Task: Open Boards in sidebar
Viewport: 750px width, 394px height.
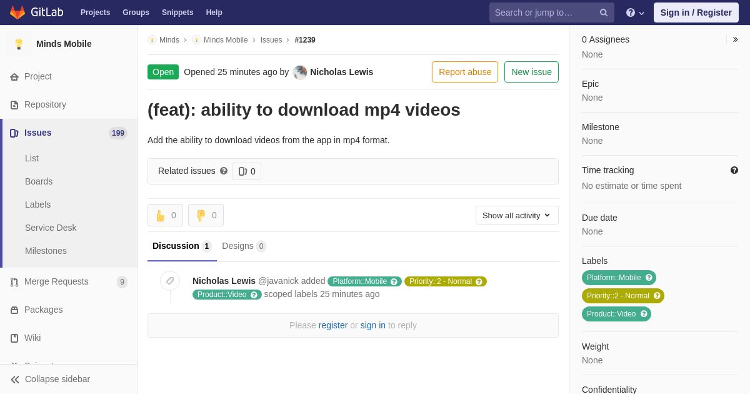Action: point(39,181)
